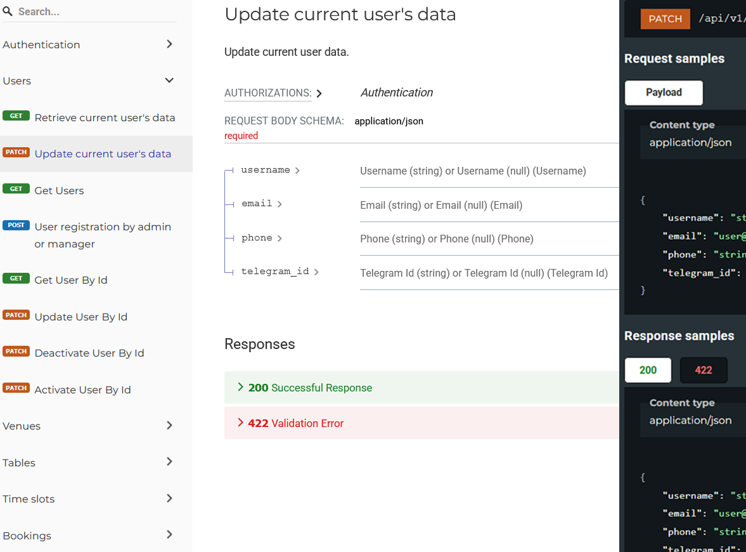Select the 422 response sample tab
The image size is (746, 552).
coord(704,370)
